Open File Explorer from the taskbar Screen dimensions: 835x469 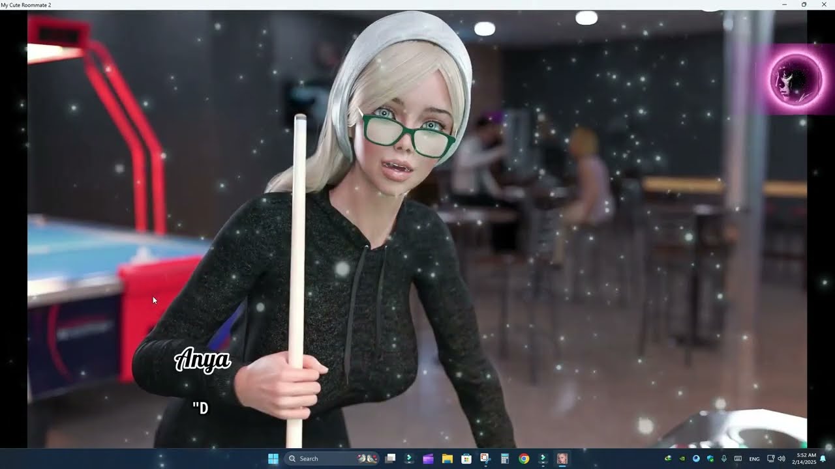pyautogui.click(x=448, y=459)
